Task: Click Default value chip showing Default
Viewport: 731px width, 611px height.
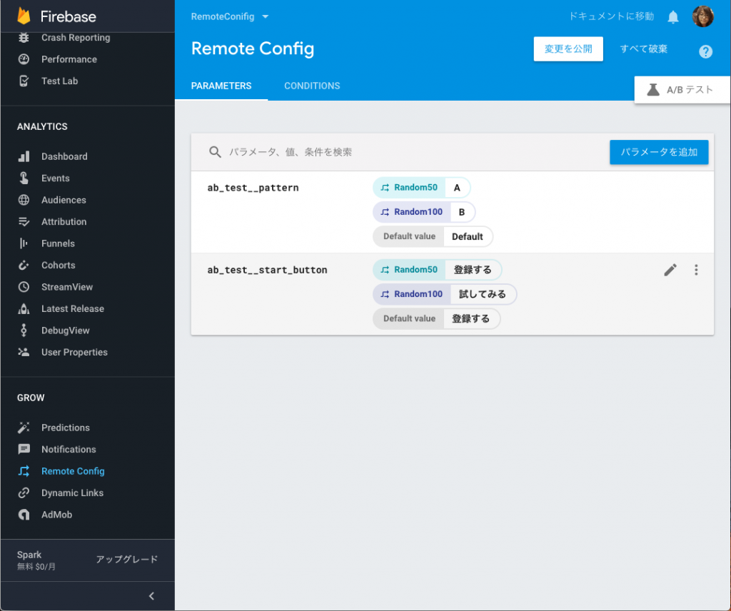Action: point(433,236)
